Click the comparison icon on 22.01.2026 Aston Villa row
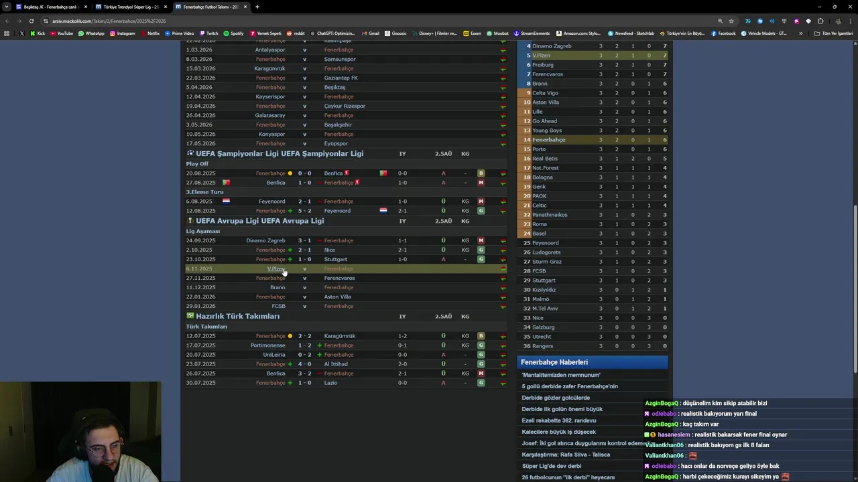Screen dimensions: 858x482 (x=503, y=297)
